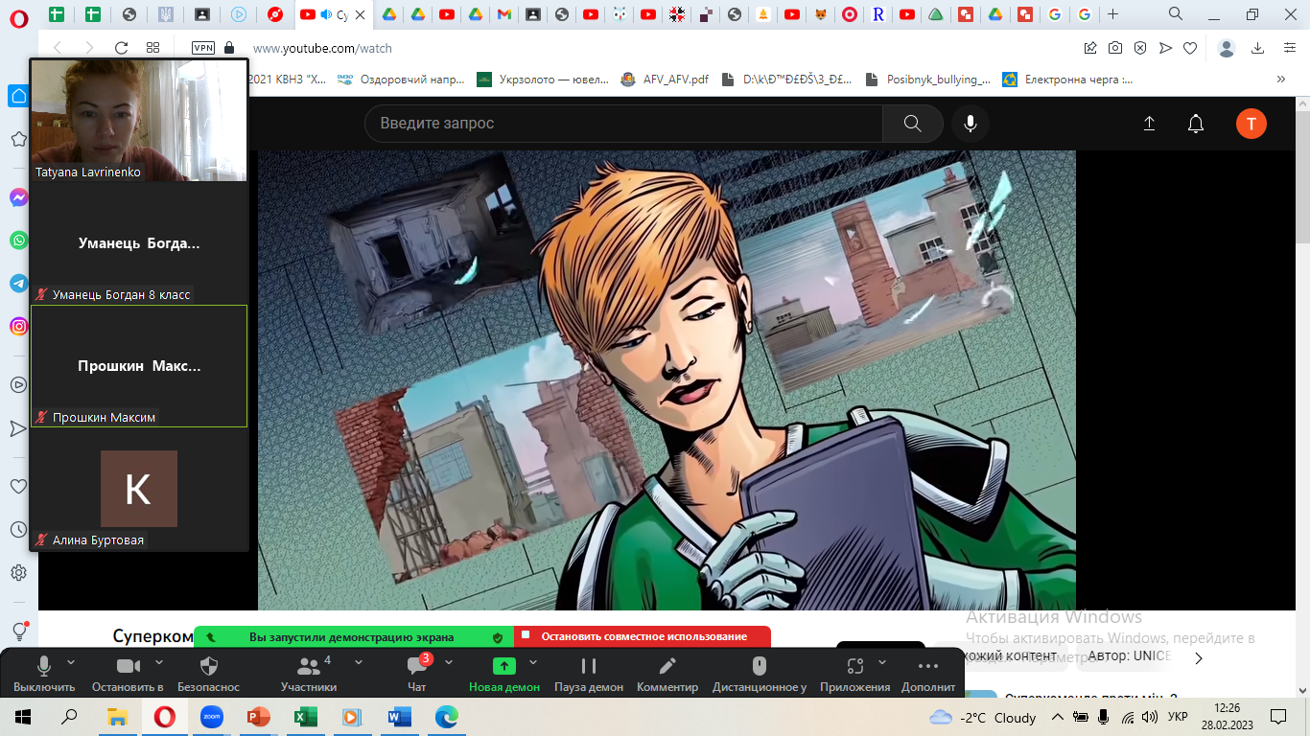This screenshot has width=1310, height=736.
Task: Switch to the Gmail tab
Action: click(x=504, y=14)
